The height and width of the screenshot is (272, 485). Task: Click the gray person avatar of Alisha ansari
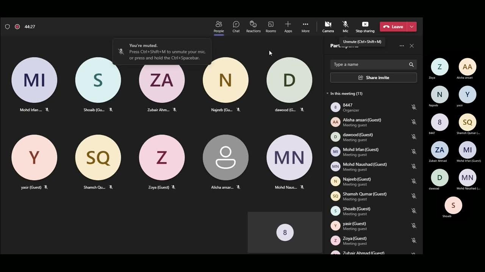coord(225,158)
